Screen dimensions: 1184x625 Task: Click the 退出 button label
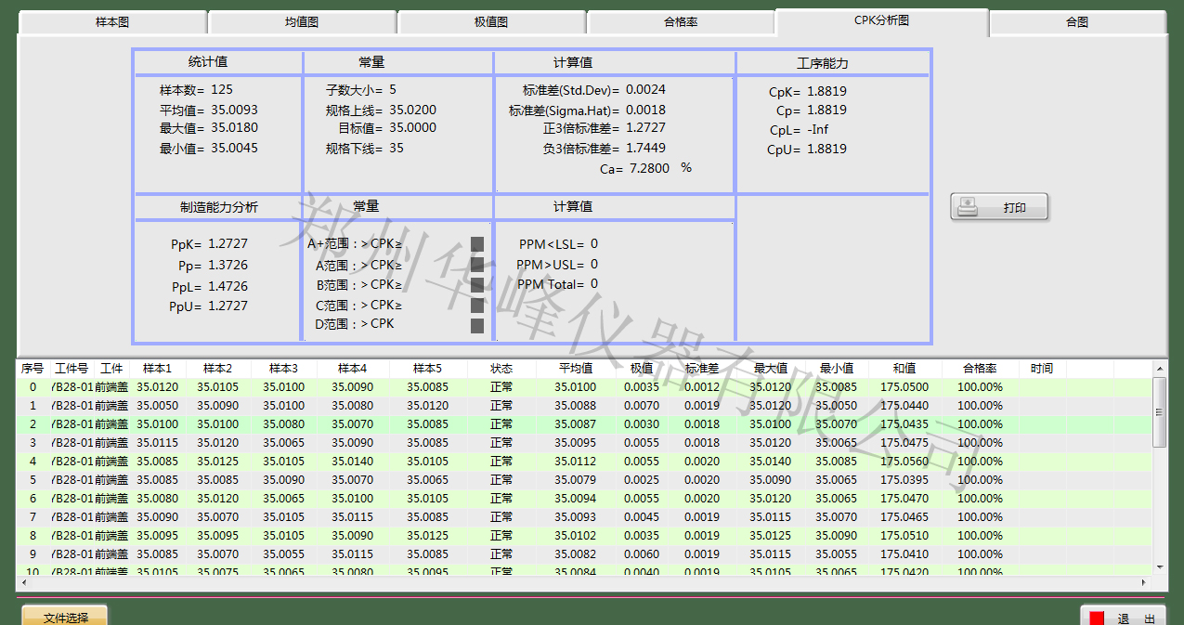click(1136, 618)
